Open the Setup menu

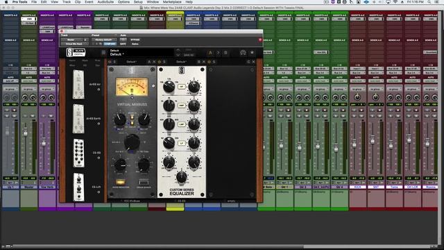[138, 2]
